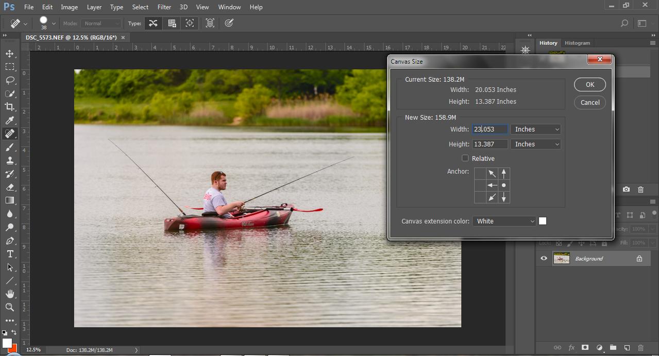The height and width of the screenshot is (356, 659).
Task: Expand Canvas extension color dropdown
Action: coord(504,221)
